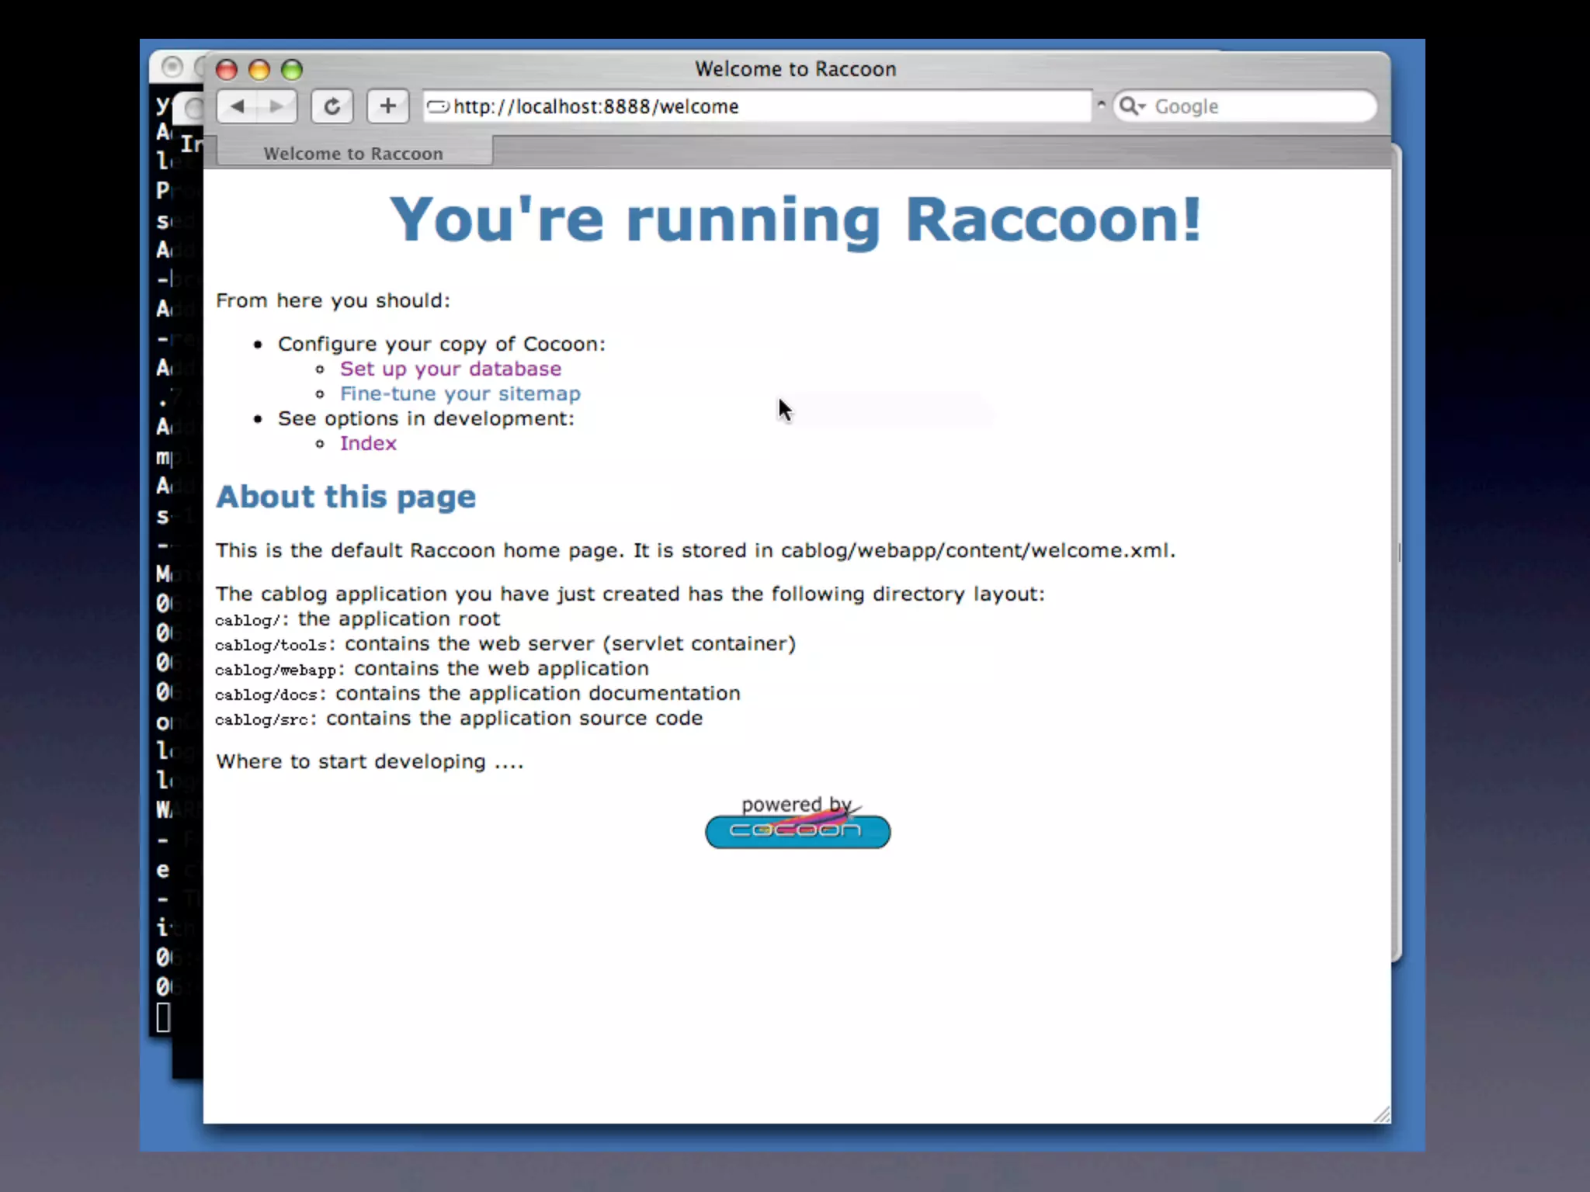Screen dimensions: 1590x1192
Task: Click the yellow minimize window button
Action: pyautogui.click(x=259, y=70)
